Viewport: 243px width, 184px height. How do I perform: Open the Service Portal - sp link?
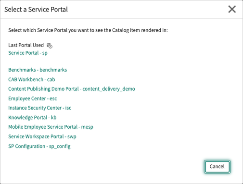[28, 53]
